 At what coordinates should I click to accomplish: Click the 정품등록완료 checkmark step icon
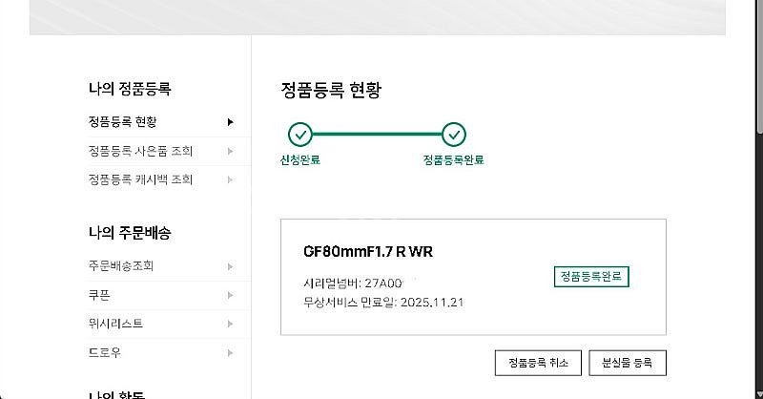454,135
